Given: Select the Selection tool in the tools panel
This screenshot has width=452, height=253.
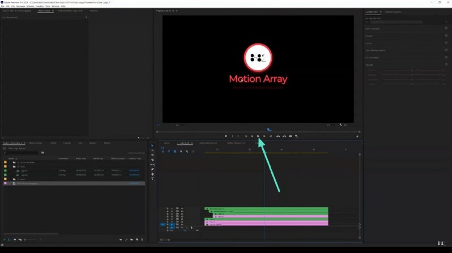Looking at the screenshot, I should (x=153, y=146).
